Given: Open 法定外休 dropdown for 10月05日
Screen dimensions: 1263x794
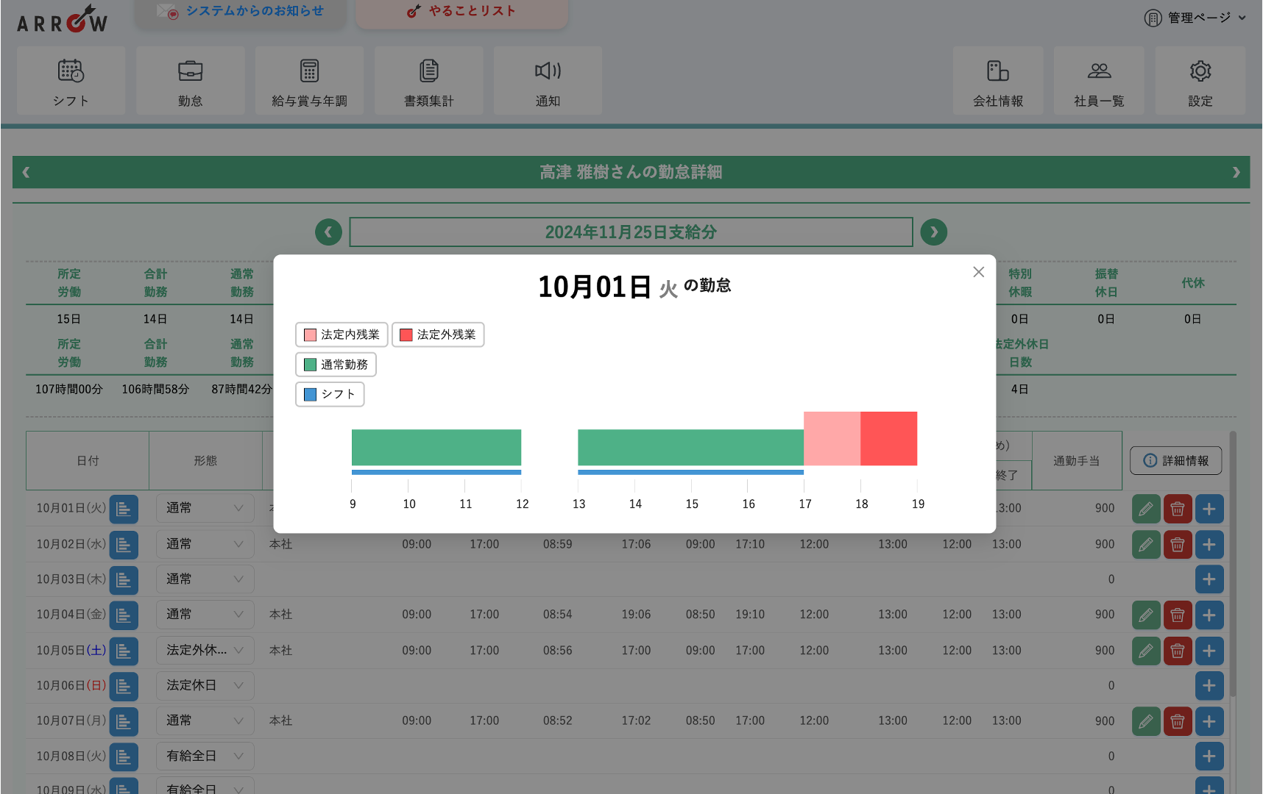Looking at the screenshot, I should [x=205, y=650].
